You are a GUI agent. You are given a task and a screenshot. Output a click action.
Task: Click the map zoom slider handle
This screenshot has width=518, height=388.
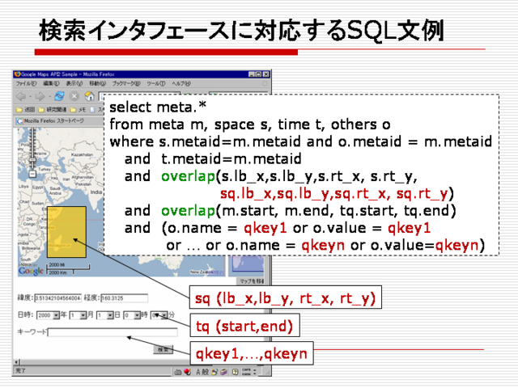click(x=32, y=161)
